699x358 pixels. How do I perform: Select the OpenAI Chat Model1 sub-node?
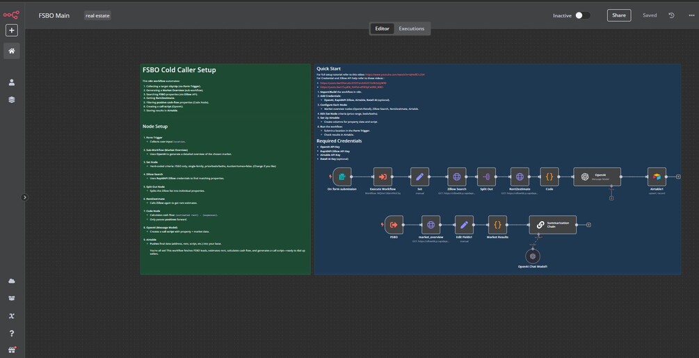(x=533, y=257)
